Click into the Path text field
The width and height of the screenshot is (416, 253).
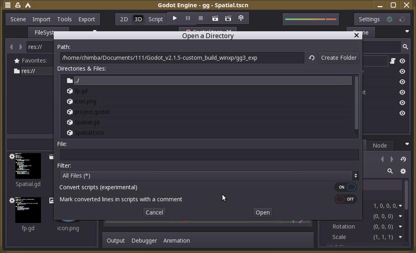[x=182, y=58]
